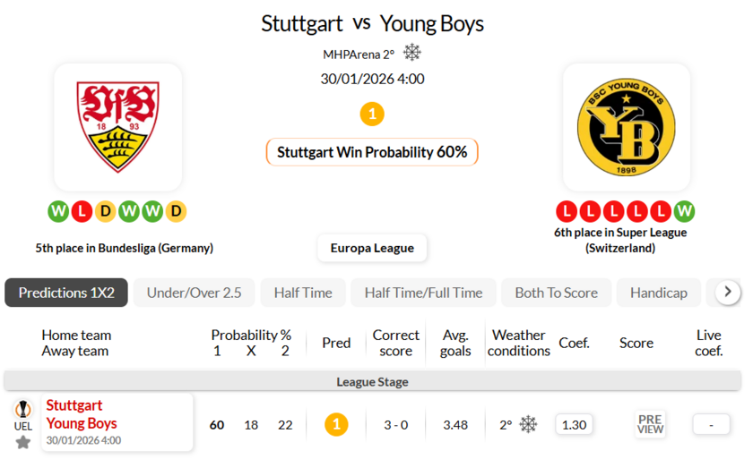Screen dimensions: 753x459
Task: Switch to Both To Score tab
Action: (x=556, y=293)
